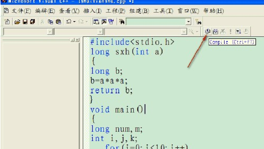Open the Window List icon

(x=111, y=22)
